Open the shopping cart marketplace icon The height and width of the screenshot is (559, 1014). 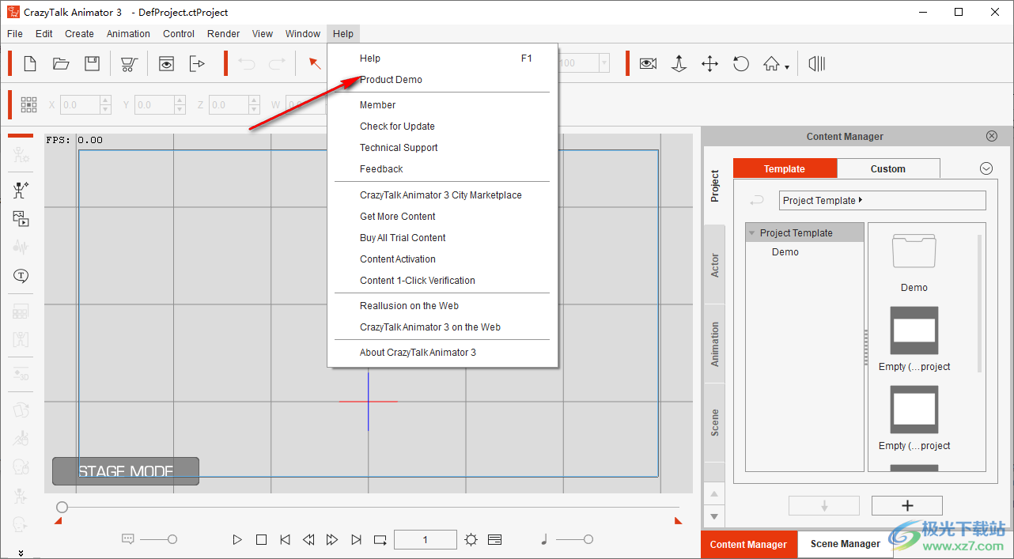[129, 64]
